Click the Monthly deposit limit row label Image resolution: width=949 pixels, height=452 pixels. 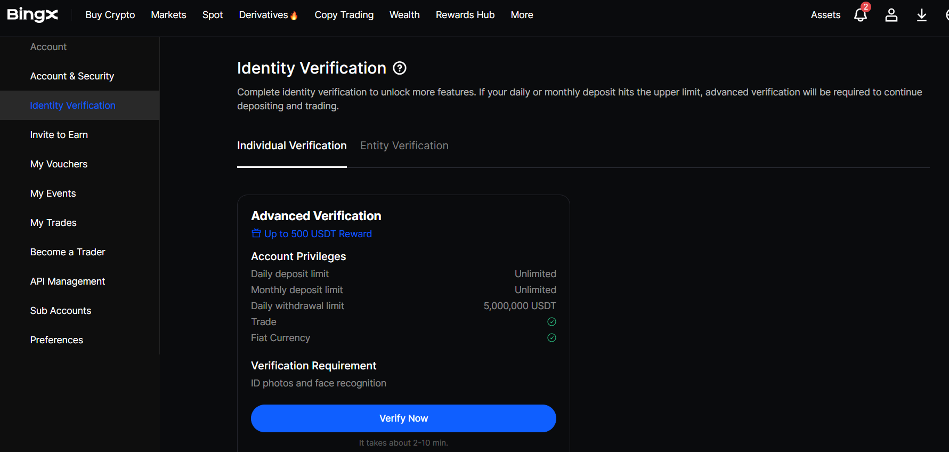(297, 290)
